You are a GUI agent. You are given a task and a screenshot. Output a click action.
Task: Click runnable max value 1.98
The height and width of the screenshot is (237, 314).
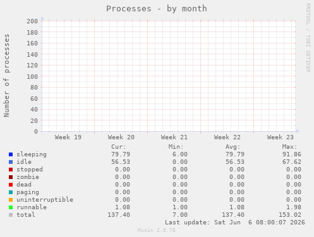[x=294, y=207]
